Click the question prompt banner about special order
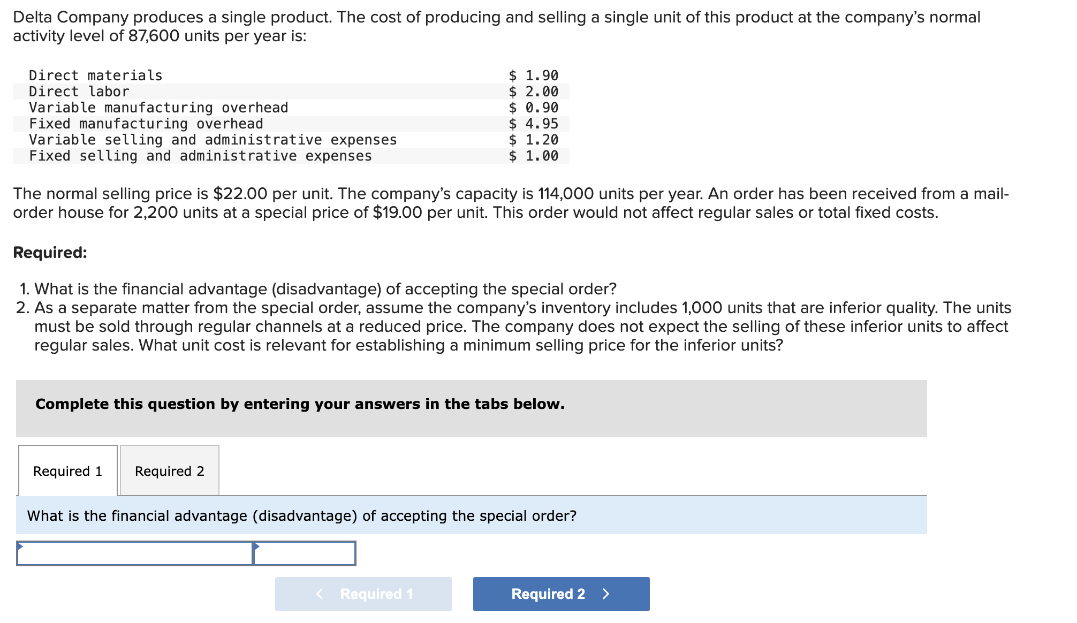The height and width of the screenshot is (623, 1077). (x=301, y=516)
